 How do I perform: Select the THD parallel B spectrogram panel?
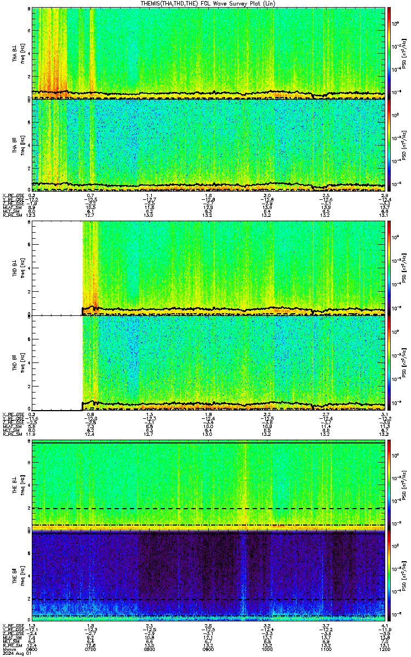[208, 364]
